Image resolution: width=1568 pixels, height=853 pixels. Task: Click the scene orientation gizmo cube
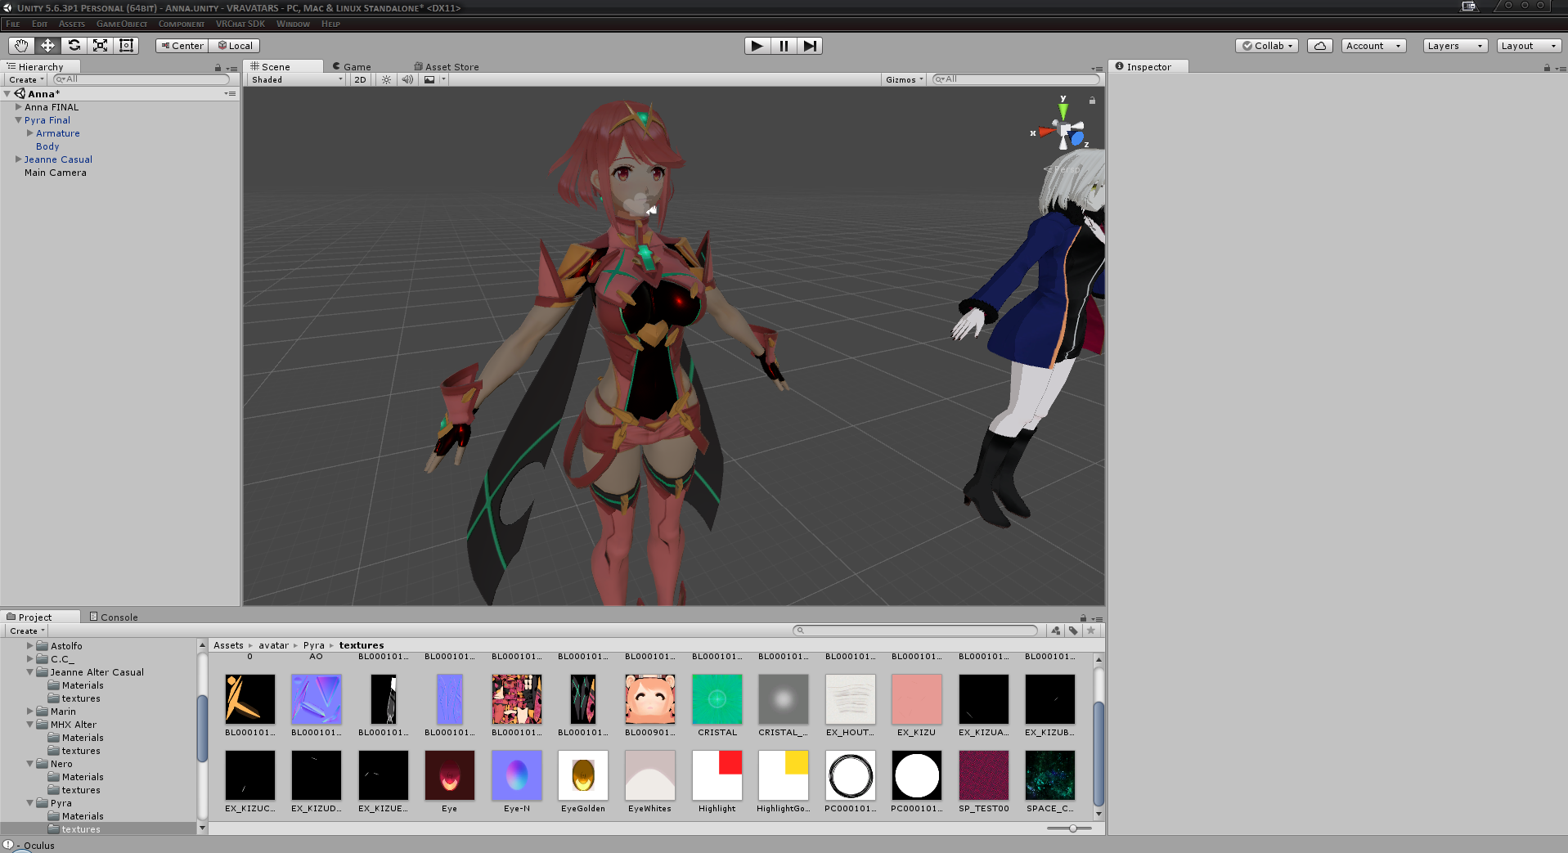1064,130
